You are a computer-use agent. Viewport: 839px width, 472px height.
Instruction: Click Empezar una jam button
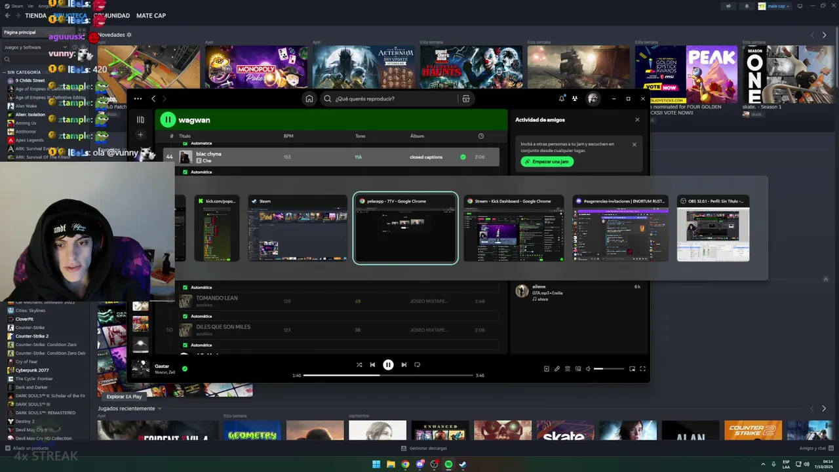[547, 161]
